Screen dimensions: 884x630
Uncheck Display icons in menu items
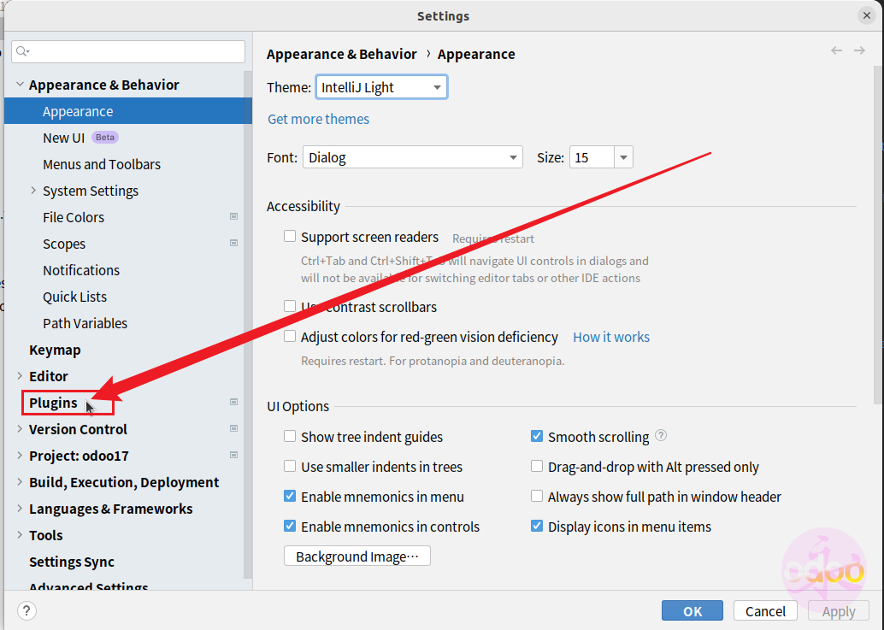(x=537, y=526)
